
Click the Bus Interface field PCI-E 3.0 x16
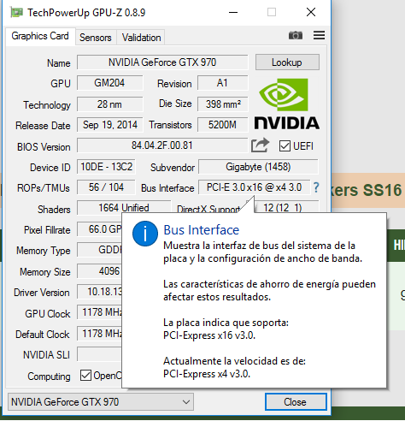pyautogui.click(x=254, y=187)
